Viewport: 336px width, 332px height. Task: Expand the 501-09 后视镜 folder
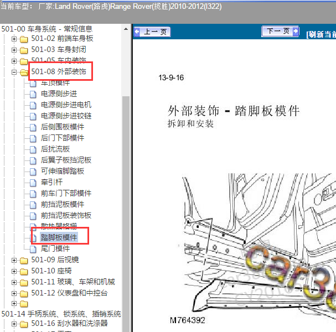pos(14,260)
